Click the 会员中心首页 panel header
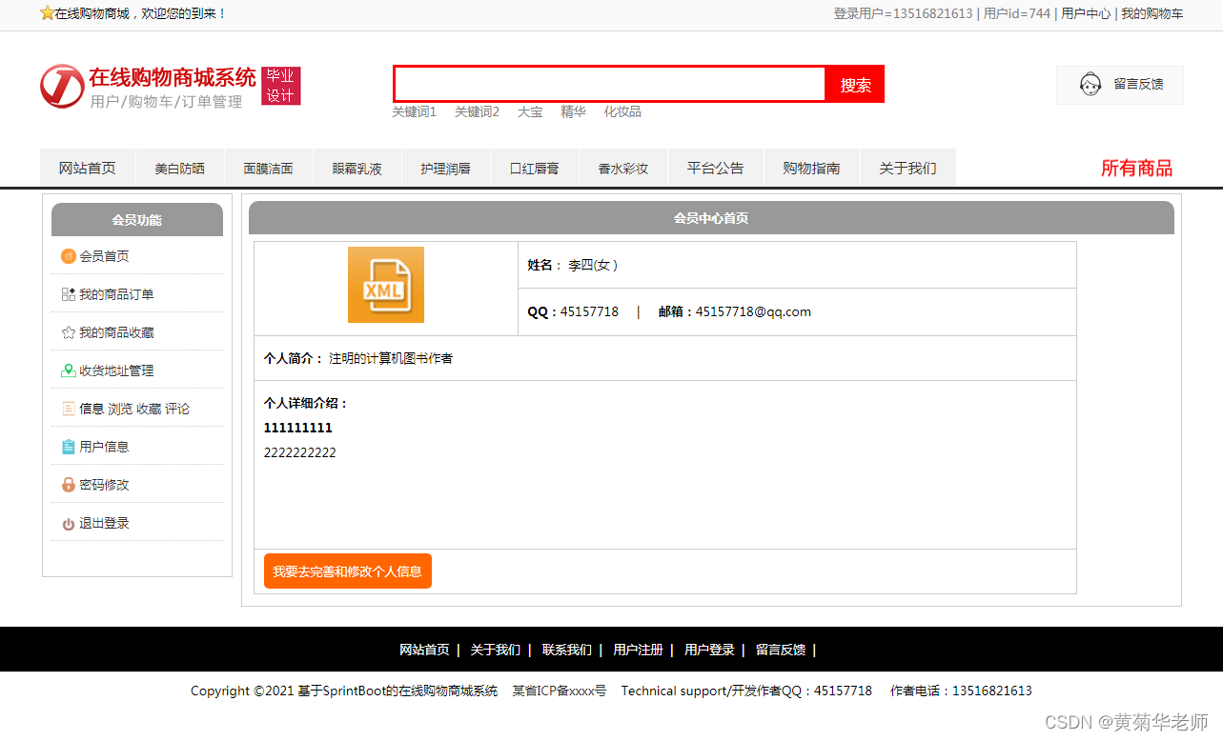The width and height of the screenshot is (1223, 741). pyautogui.click(x=711, y=218)
